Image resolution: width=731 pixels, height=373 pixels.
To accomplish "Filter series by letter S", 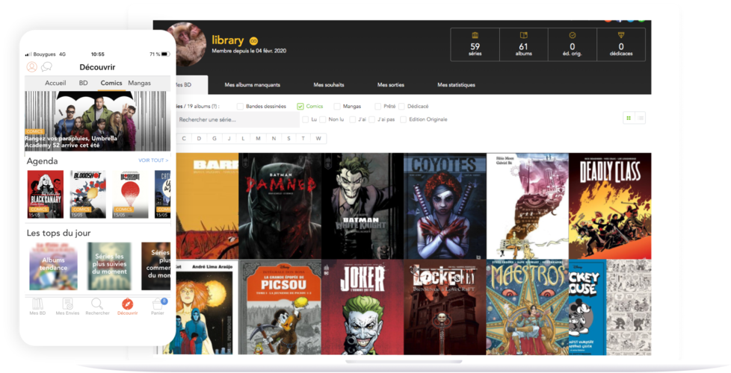I will tap(289, 138).
